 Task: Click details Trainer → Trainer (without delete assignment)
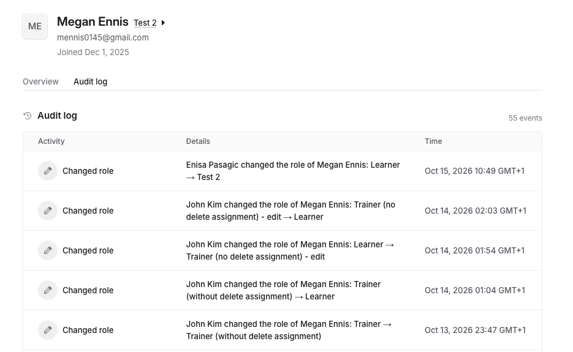(289, 330)
